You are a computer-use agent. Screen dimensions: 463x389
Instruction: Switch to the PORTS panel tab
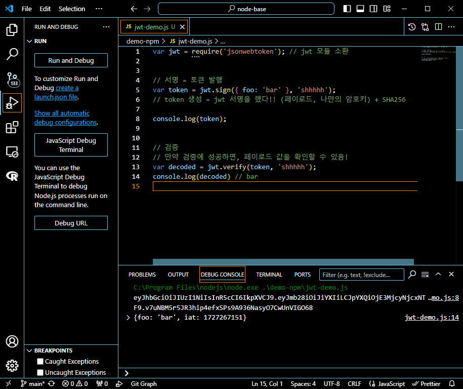tap(303, 275)
